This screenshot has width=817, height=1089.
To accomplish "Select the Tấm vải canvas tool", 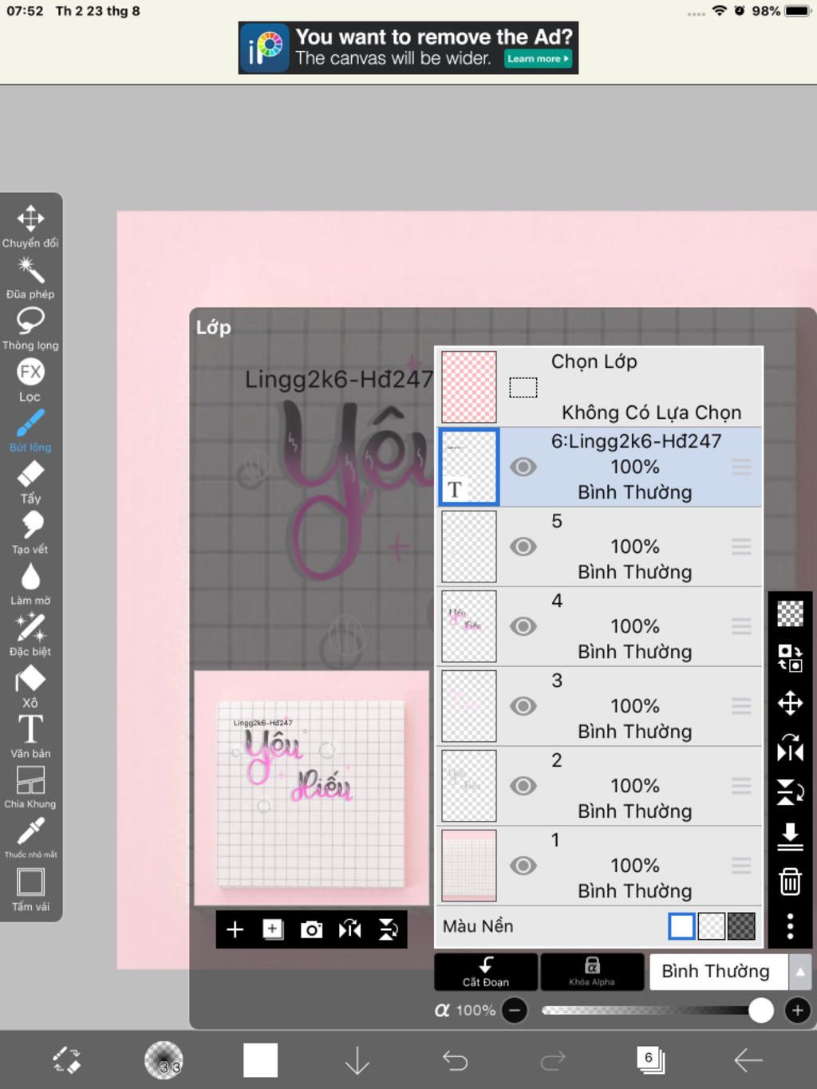I will click(x=30, y=890).
